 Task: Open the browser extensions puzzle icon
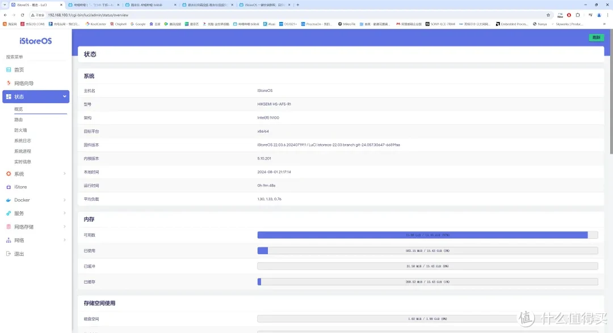(x=578, y=15)
